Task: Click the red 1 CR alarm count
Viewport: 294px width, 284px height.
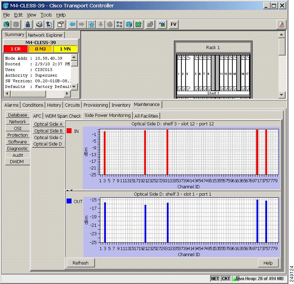Action: (16, 49)
